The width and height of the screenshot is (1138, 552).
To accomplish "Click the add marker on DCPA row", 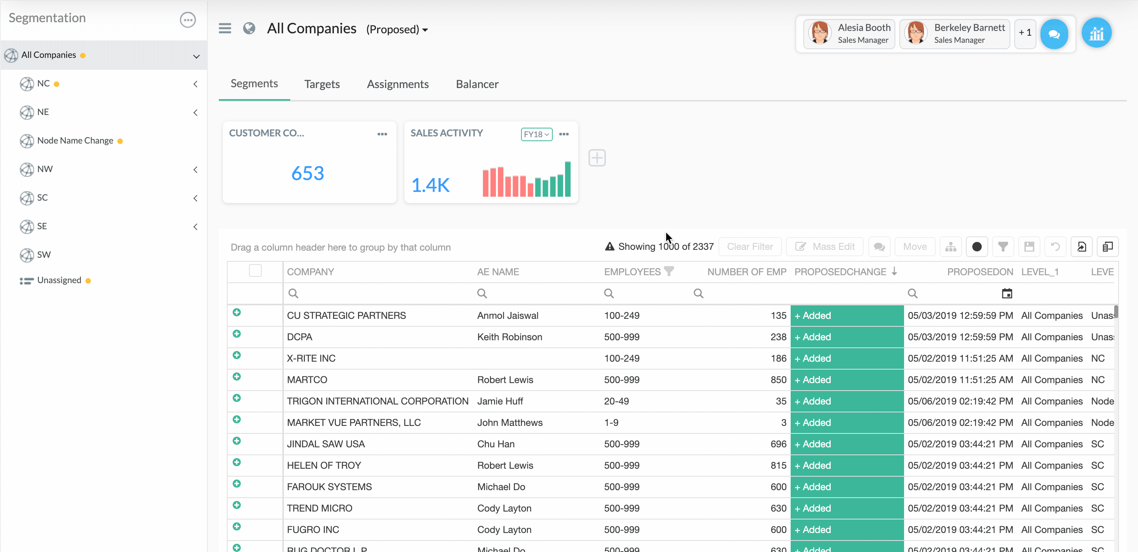I will 237,333.
